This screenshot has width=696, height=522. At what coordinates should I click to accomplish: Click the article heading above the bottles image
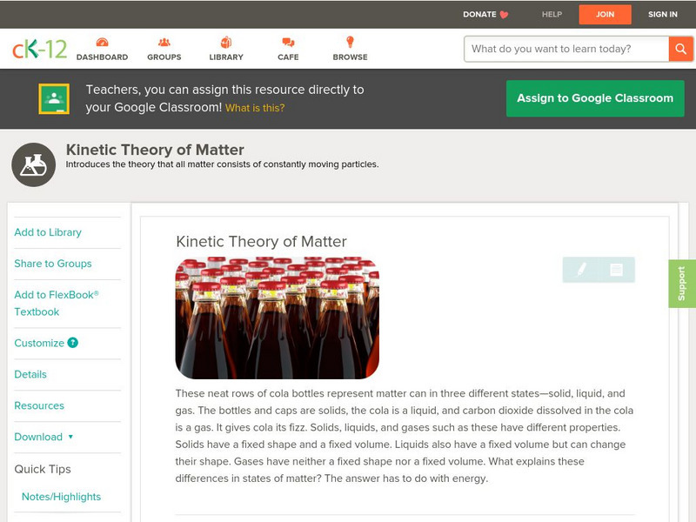pyautogui.click(x=261, y=242)
